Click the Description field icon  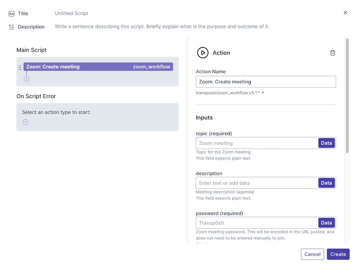pos(11,27)
